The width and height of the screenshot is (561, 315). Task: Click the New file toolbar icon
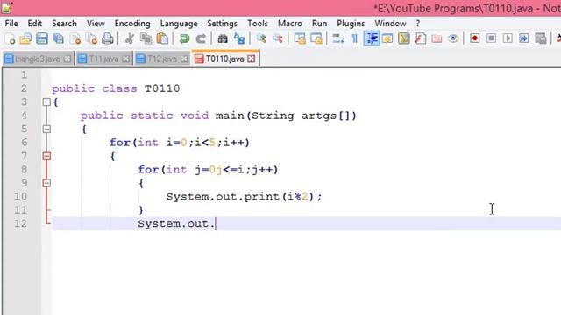[x=10, y=38]
